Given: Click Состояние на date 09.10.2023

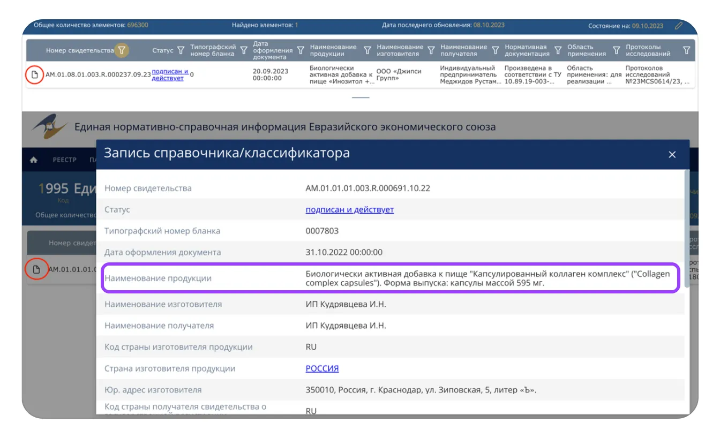Looking at the screenshot, I should point(647,26).
